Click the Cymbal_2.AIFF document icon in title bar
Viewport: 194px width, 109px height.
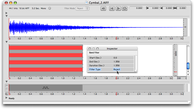click(x=86, y=3)
